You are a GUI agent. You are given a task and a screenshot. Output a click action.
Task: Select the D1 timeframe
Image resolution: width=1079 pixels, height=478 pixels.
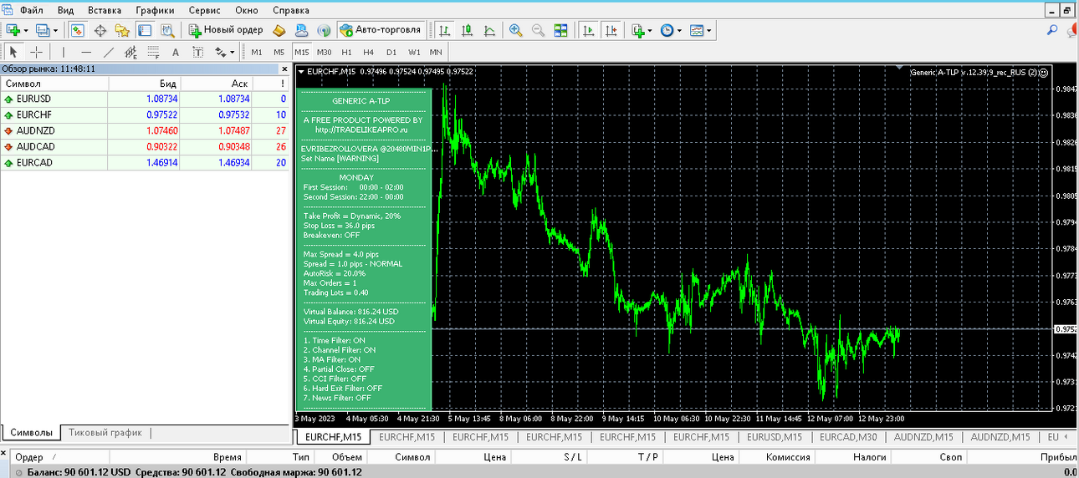tap(391, 52)
